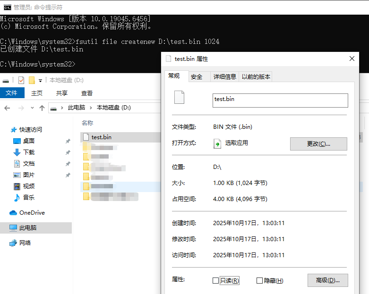Open Advanced (高级) attributes button

click(327, 280)
